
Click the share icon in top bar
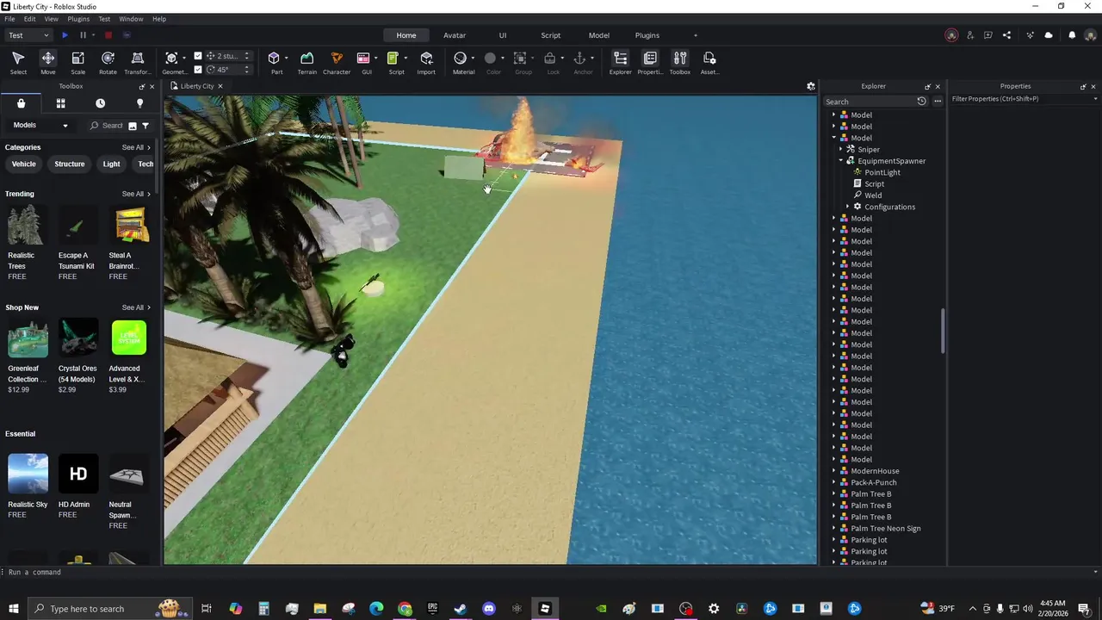[1007, 35]
